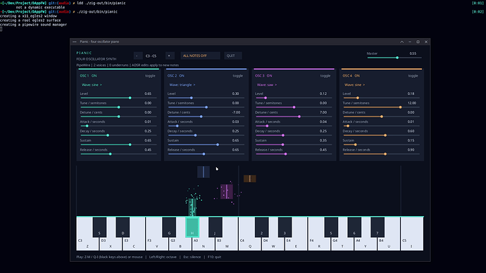Set the OSC 4 Attack seconds slider
The height and width of the screenshot is (273, 486).
[x=382, y=126]
